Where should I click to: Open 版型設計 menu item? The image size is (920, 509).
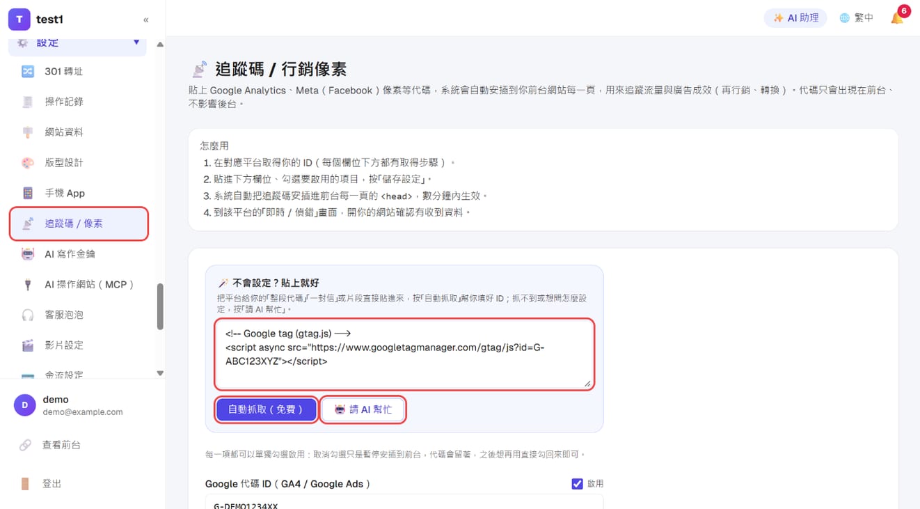click(78, 162)
